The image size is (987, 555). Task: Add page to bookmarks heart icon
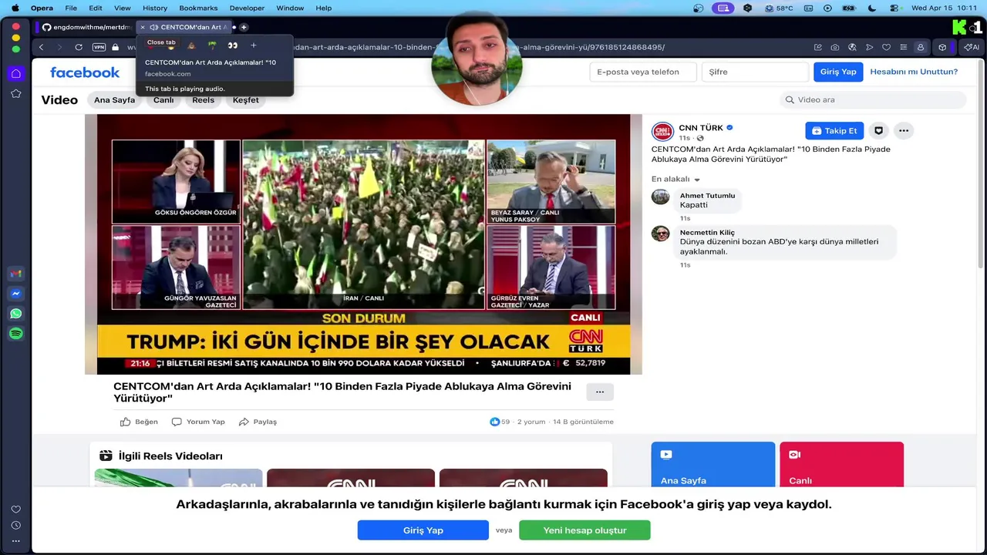[886, 47]
